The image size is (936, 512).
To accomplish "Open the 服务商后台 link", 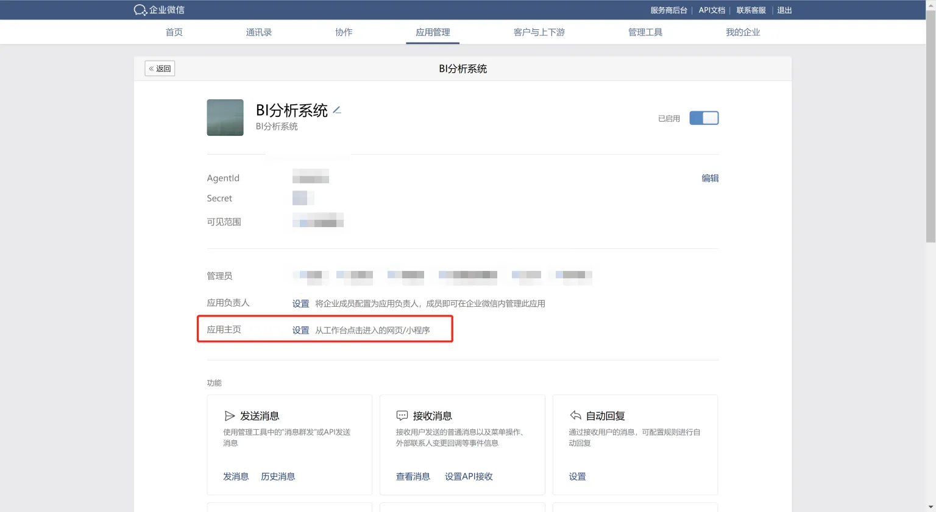I will [x=668, y=10].
